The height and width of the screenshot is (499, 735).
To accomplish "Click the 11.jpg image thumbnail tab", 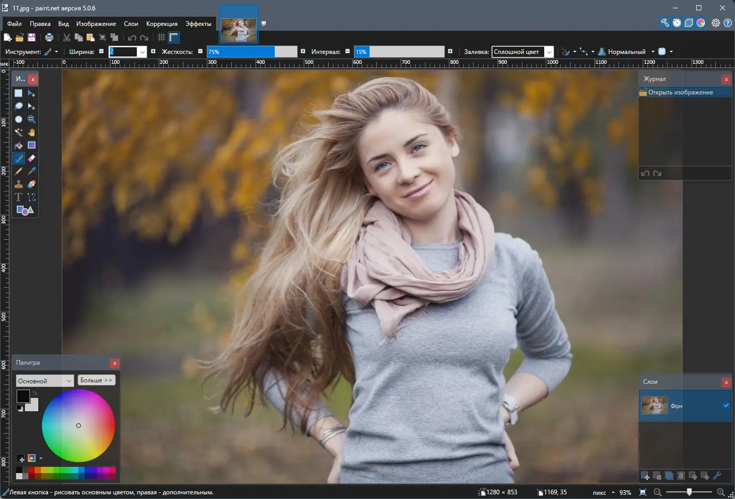I will coord(238,30).
